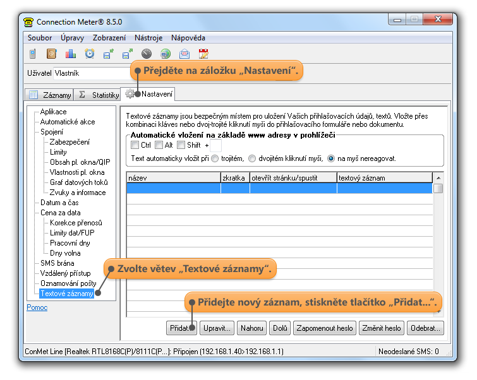Click the Dolů button
Screen dimensions: 477x380
coord(280,328)
